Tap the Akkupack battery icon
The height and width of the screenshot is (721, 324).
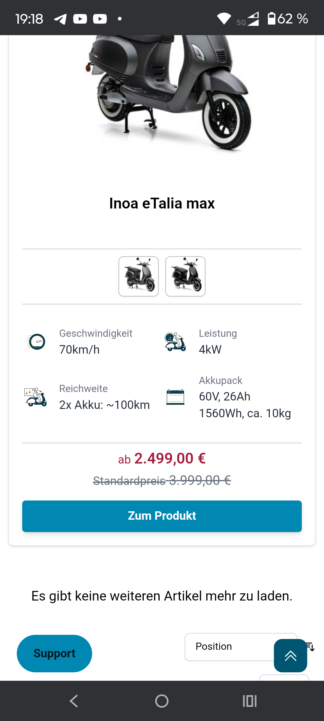point(175,397)
